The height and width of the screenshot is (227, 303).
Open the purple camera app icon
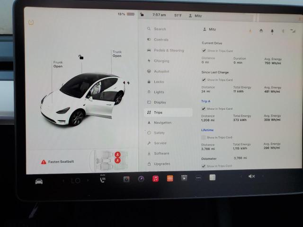[141, 179]
